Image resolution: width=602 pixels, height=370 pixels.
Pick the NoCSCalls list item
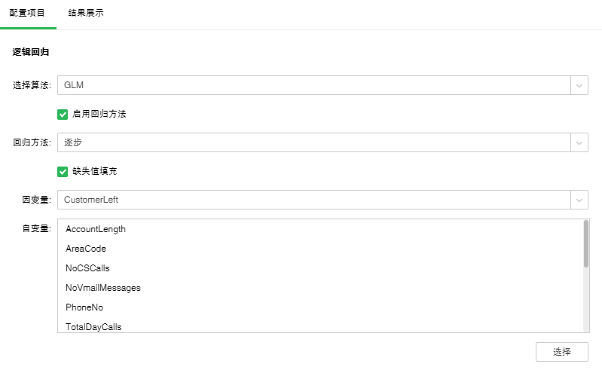87,268
